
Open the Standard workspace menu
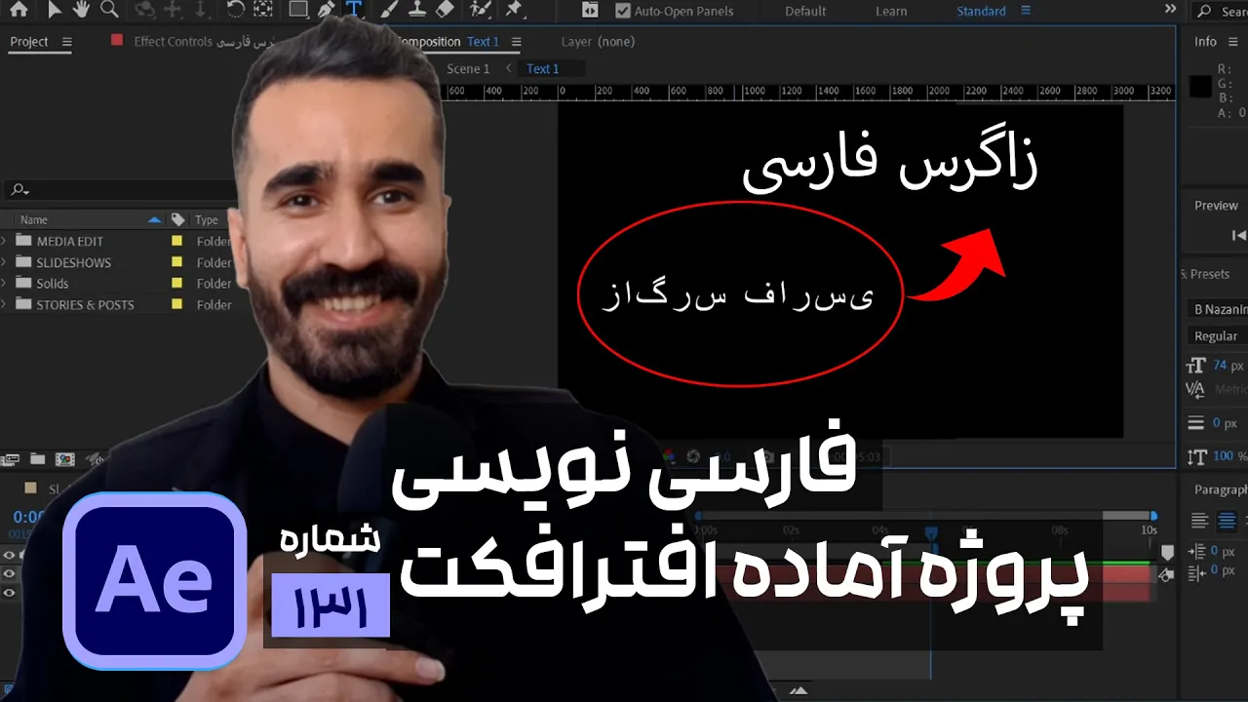1025,11
